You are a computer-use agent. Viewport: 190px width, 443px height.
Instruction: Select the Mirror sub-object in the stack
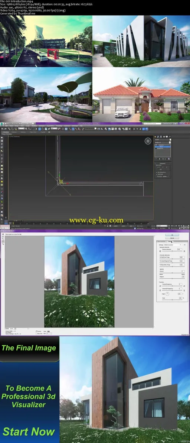pyautogui.click(x=163, y=147)
